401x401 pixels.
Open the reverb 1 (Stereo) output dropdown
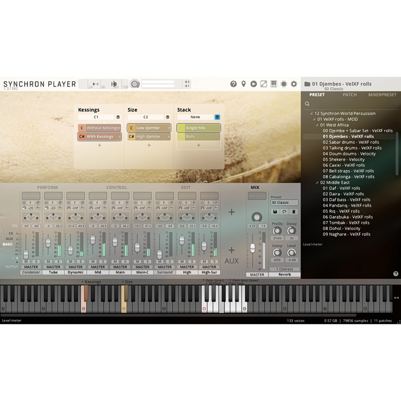click(284, 269)
